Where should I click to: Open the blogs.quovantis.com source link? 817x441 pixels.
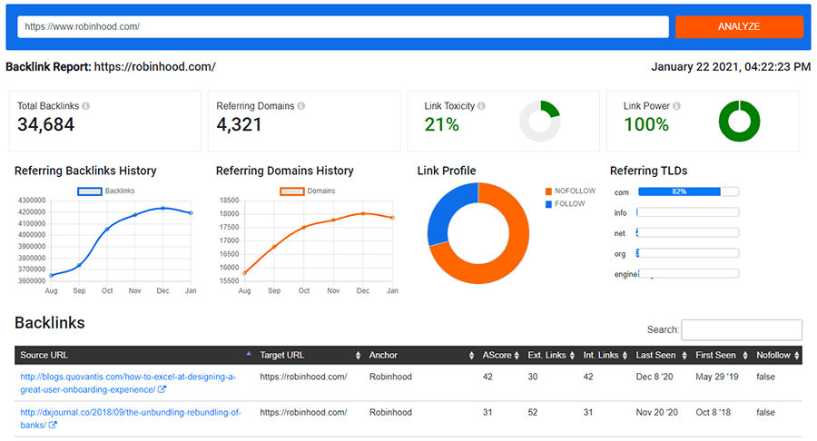(x=128, y=383)
